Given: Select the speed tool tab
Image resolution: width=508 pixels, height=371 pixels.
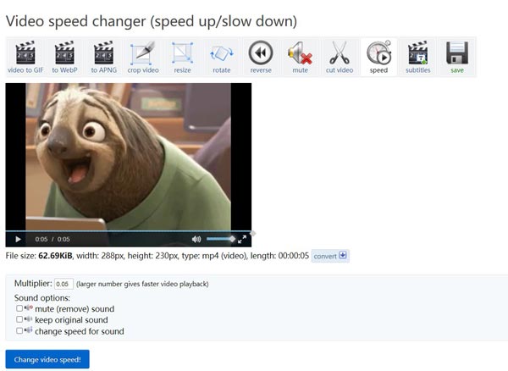Looking at the screenshot, I should pos(378,57).
